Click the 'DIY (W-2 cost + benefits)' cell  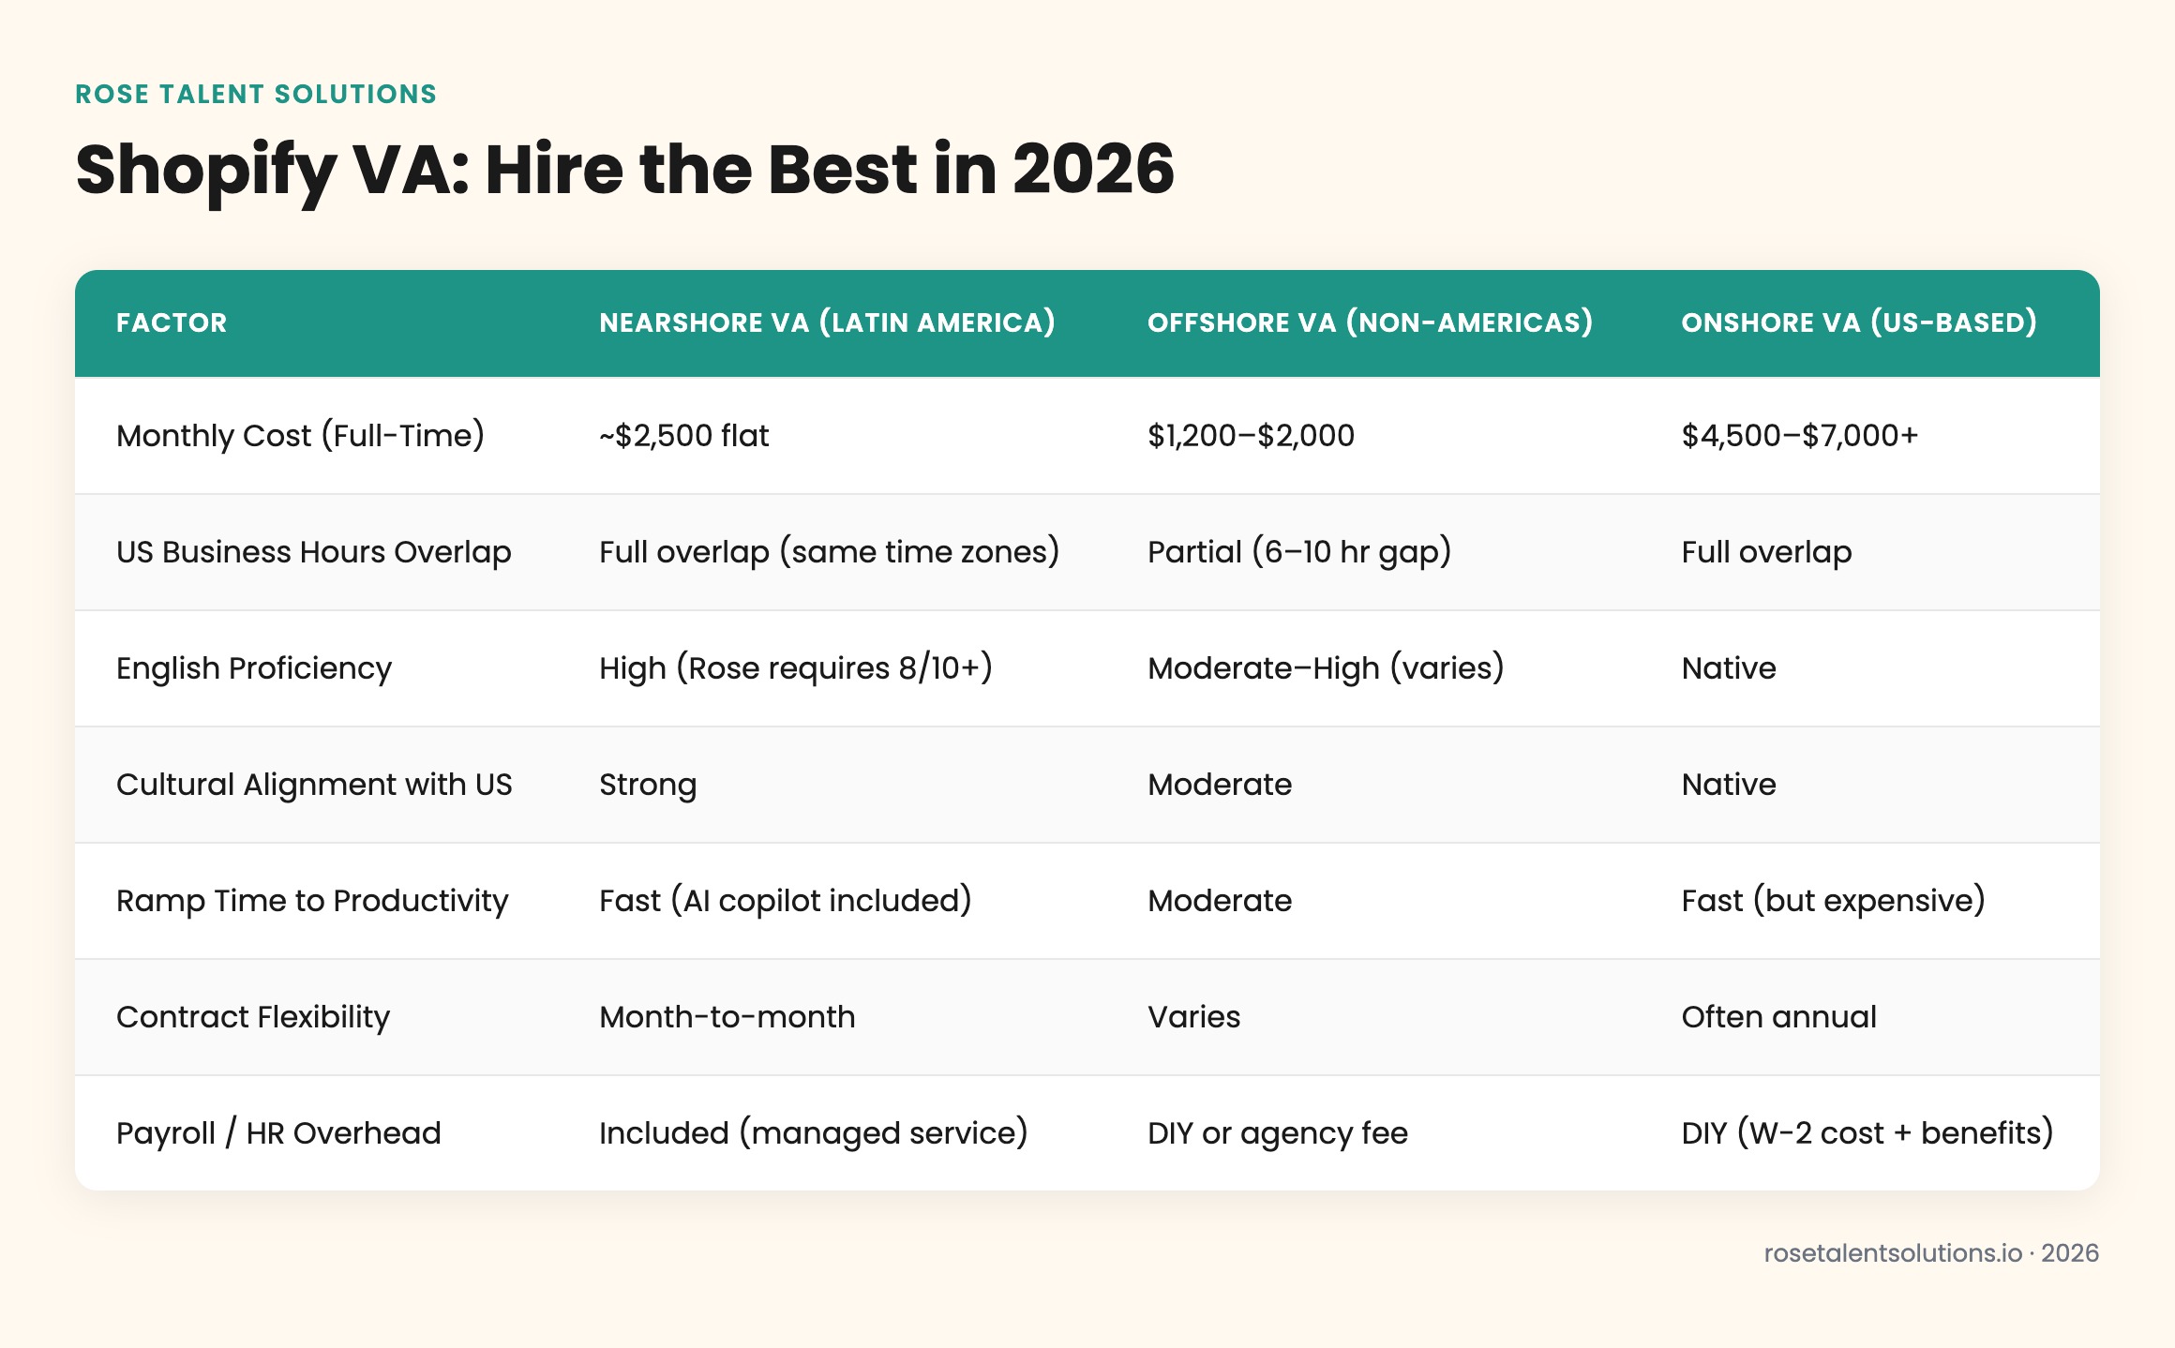1867,1133
